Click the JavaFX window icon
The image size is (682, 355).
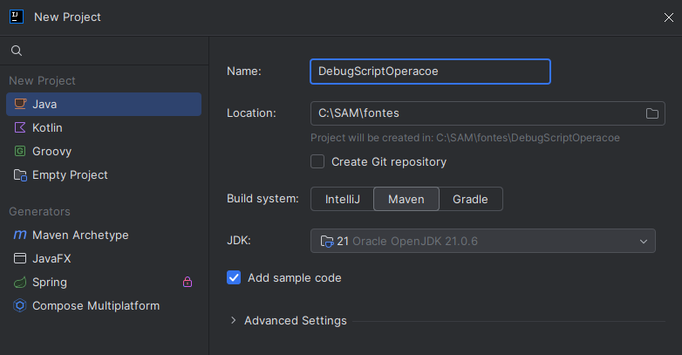(20, 258)
